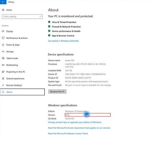Select About in the sidebar
Image resolution: width=155 pixels, height=142 pixels.
[22, 92]
